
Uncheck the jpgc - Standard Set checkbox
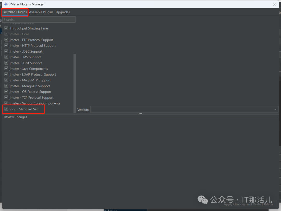[7, 109]
